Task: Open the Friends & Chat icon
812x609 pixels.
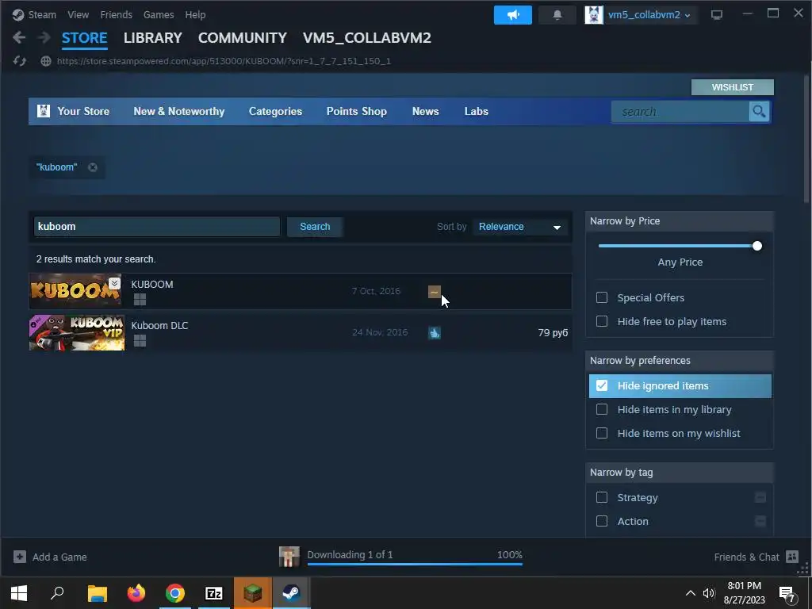Action: point(792,557)
